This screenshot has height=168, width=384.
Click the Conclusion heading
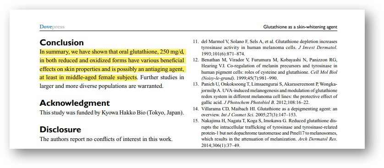61,43
